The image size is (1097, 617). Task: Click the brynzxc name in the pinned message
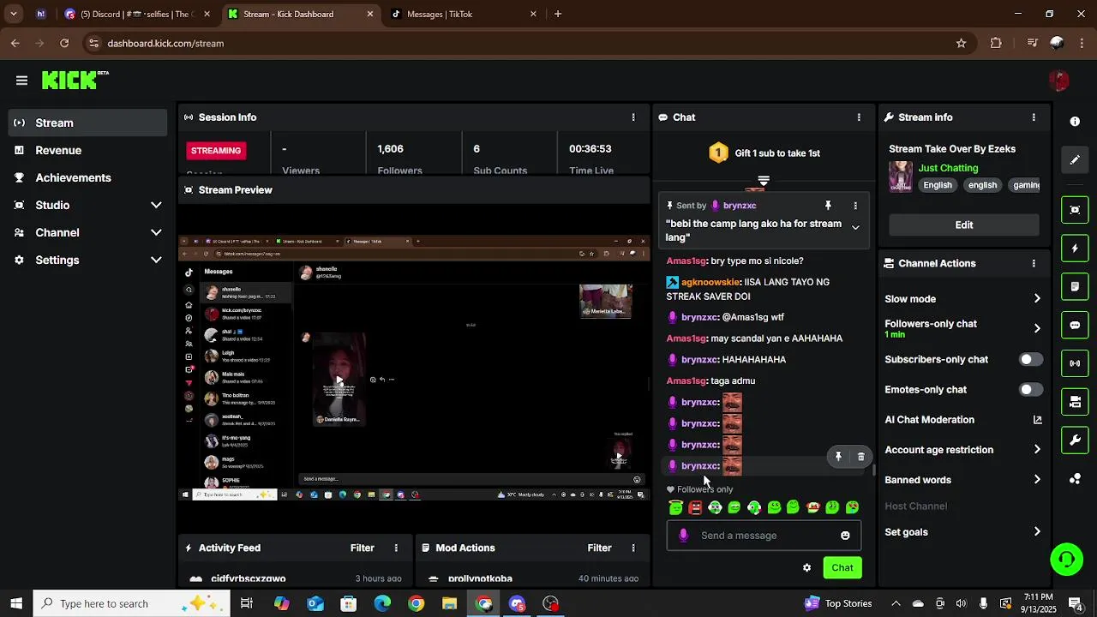point(740,206)
